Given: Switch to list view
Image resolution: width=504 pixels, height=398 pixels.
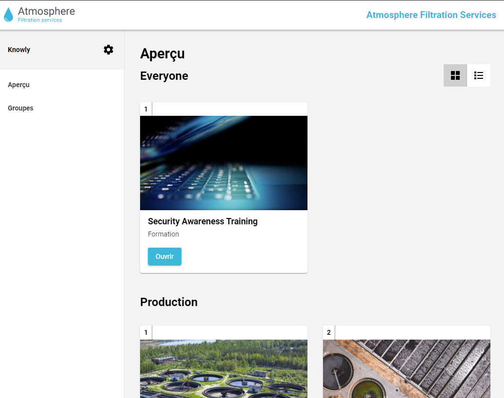Looking at the screenshot, I should click(479, 75).
